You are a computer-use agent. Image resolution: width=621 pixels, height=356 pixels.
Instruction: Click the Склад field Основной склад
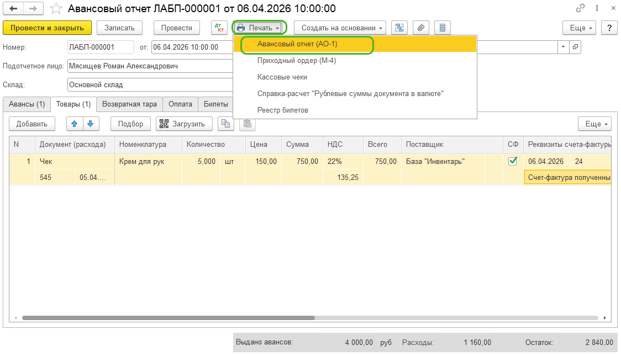coord(150,84)
